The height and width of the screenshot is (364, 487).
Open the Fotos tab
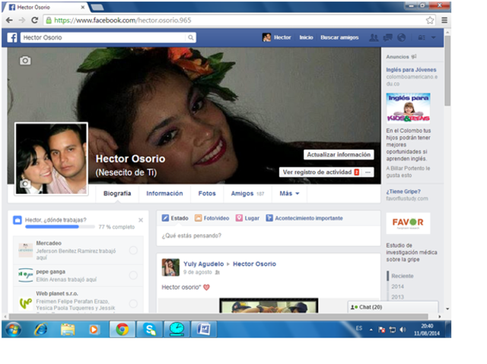[x=207, y=194]
